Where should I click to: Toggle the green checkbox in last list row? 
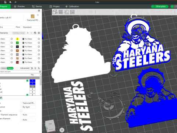pos(27,95)
